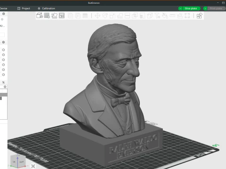Select the Assemble tool icon

[x=180, y=15]
